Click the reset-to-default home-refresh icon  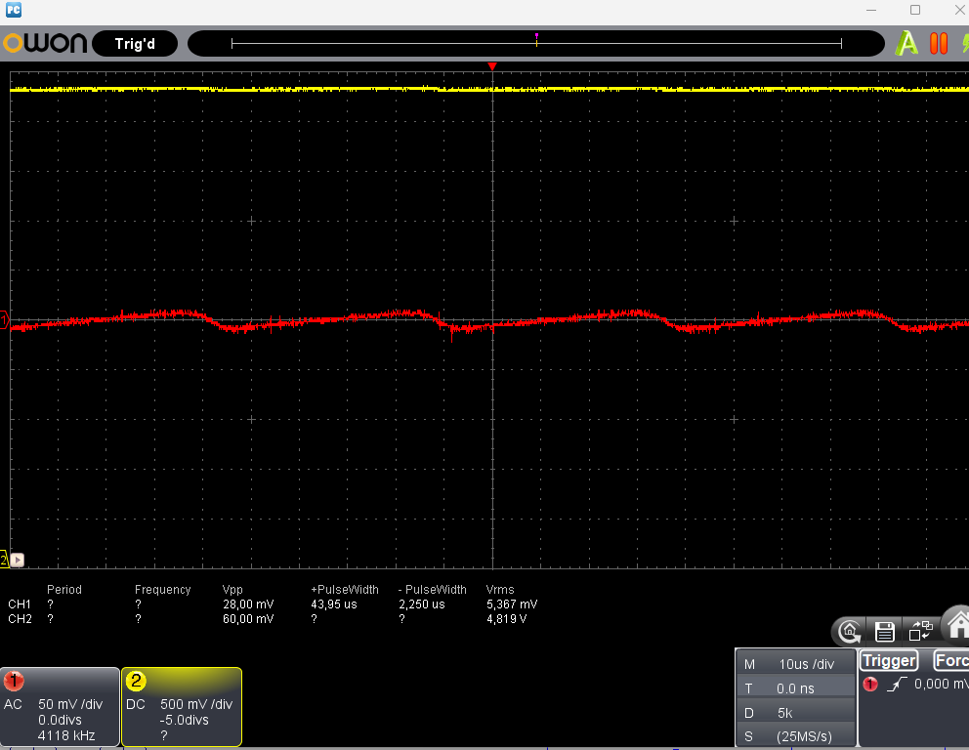849,632
